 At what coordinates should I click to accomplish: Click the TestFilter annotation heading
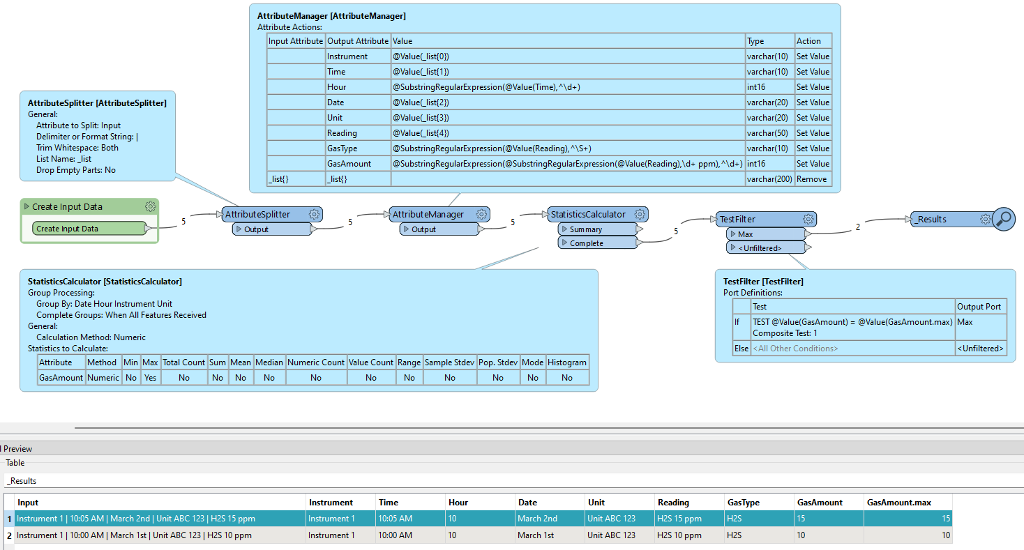tap(763, 282)
